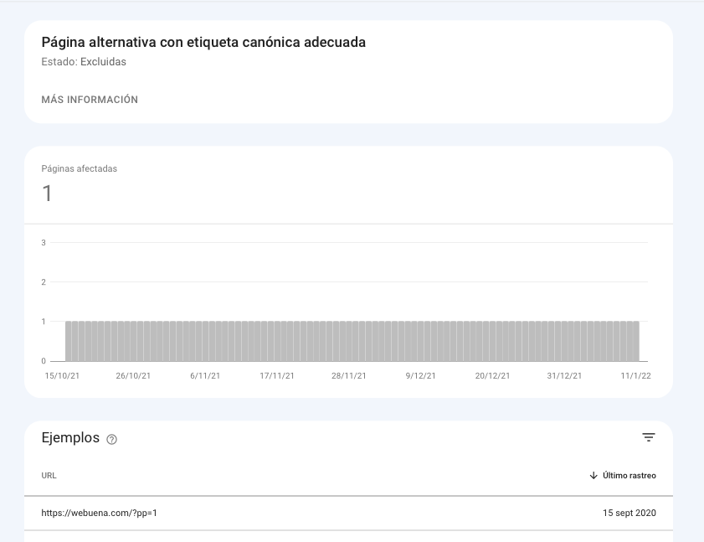
Task: Click the Último rastreo column header text
Action: [x=629, y=476]
